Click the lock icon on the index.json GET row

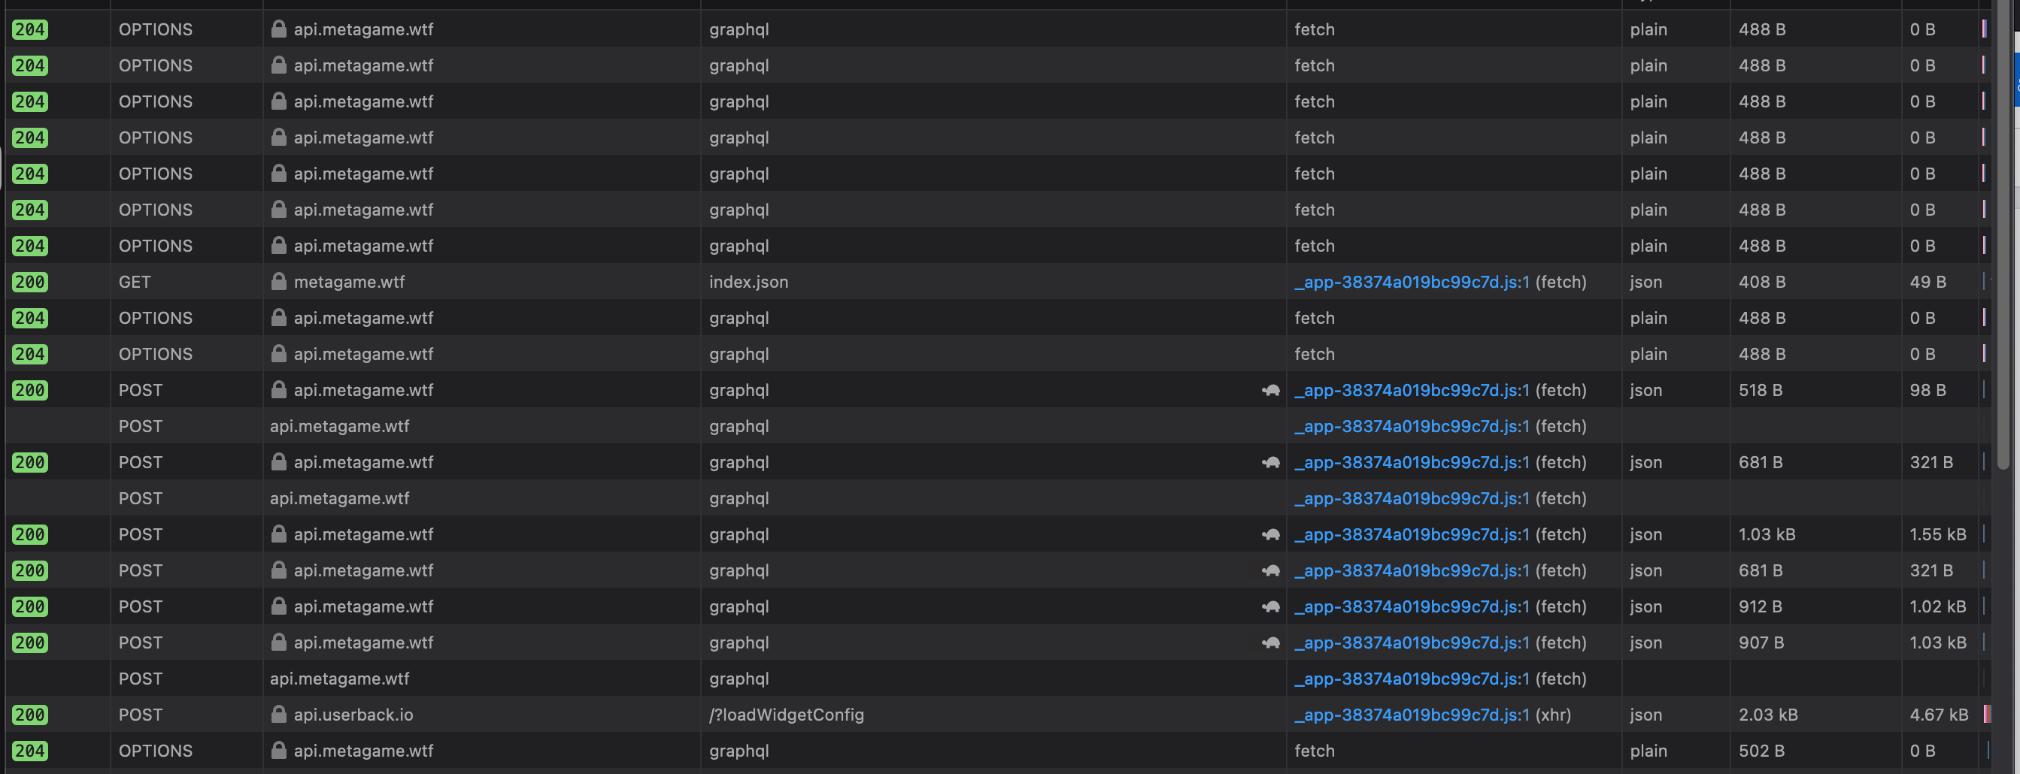(279, 282)
